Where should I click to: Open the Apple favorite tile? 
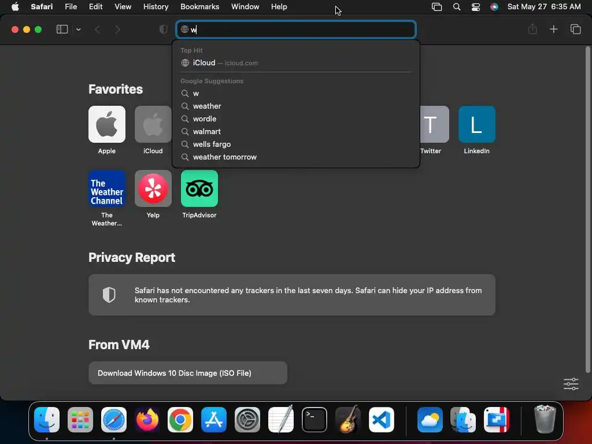coord(107,124)
